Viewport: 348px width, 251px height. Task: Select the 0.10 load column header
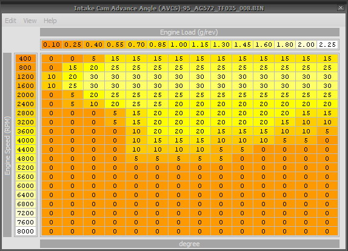point(52,45)
